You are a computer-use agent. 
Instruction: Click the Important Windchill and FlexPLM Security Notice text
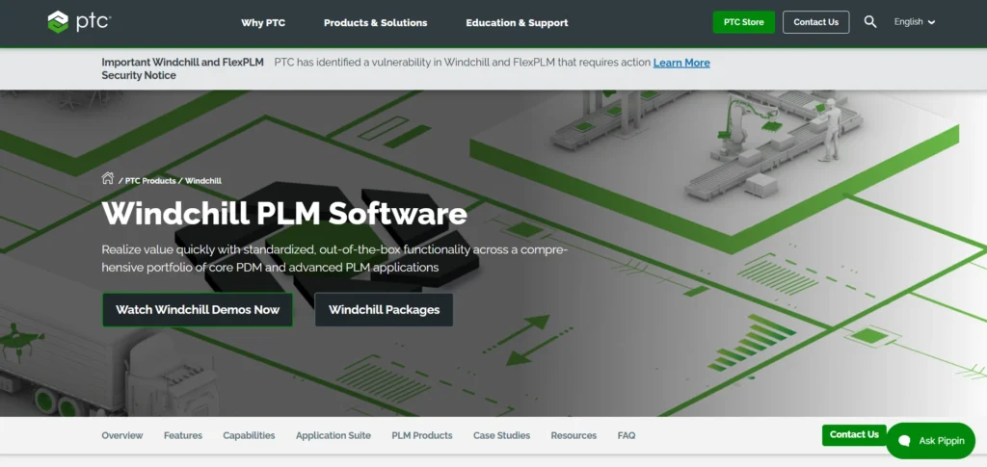182,69
